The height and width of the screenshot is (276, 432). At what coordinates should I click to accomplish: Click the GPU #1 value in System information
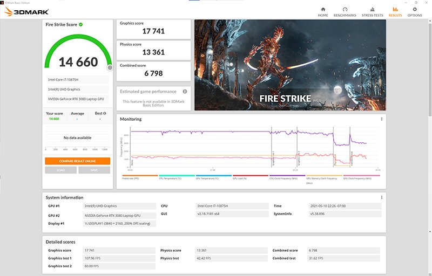(119, 206)
